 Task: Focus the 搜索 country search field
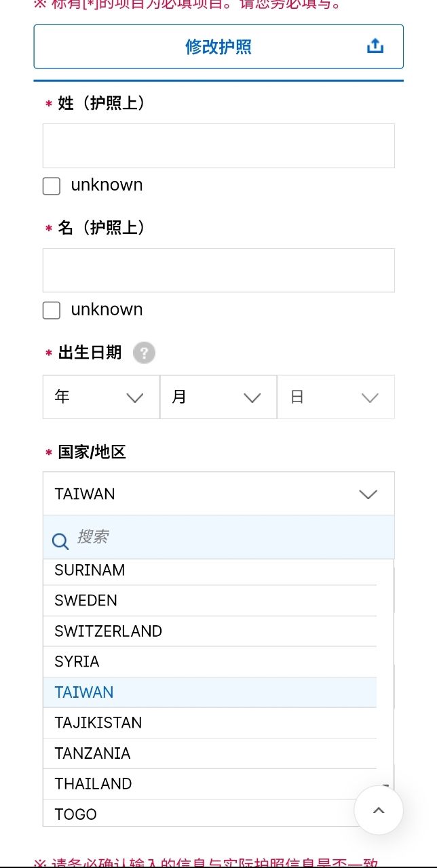pos(231,538)
